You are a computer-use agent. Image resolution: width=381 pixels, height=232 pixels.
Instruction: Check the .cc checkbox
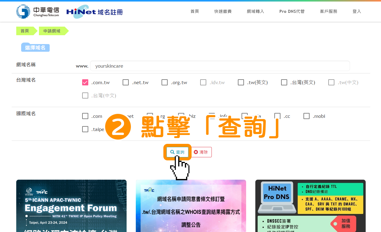[x=277, y=116]
